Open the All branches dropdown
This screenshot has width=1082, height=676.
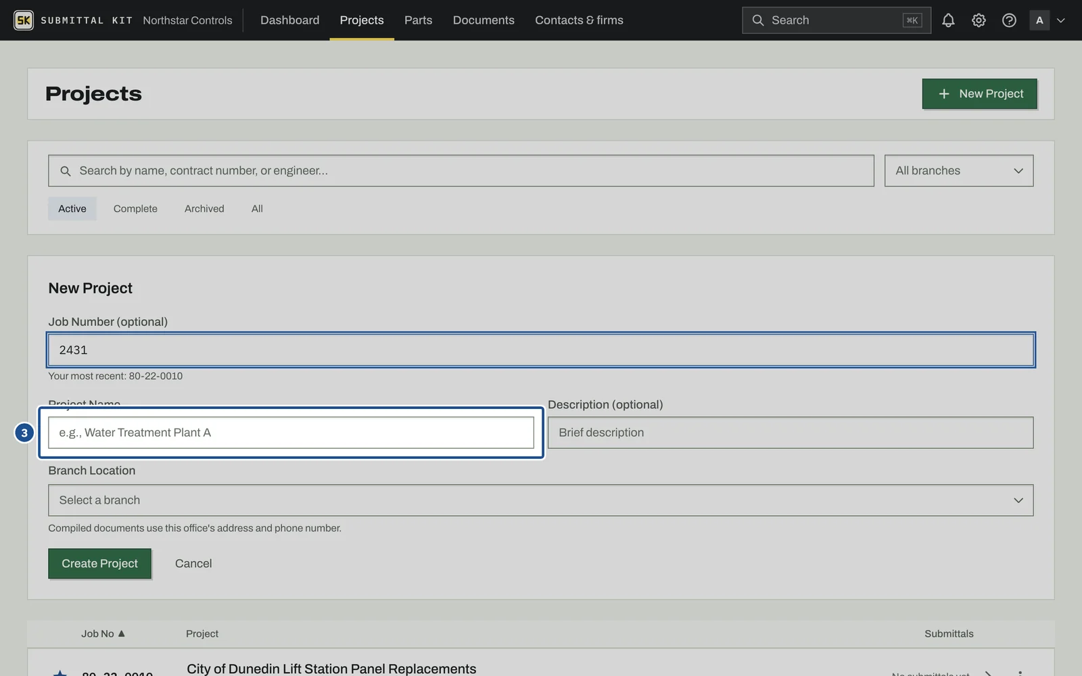pos(959,171)
